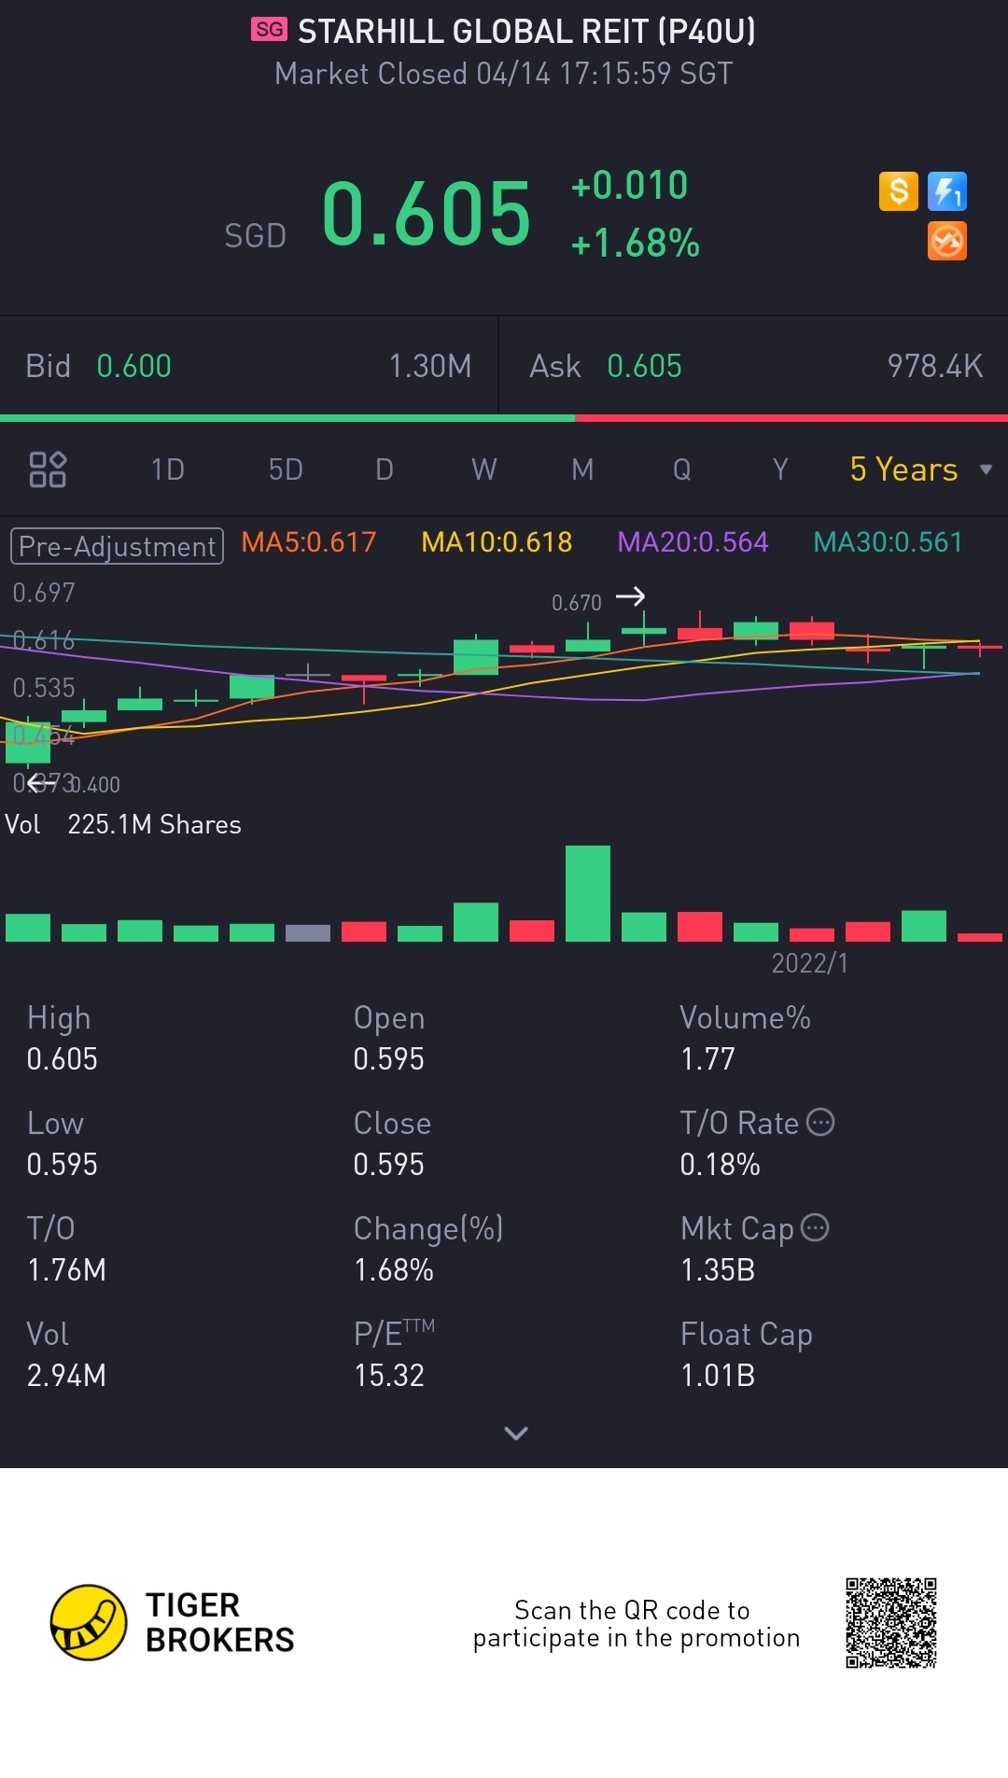Viewport: 1008px width, 1778px height.
Task: Tap the orange dollar sign icon
Action: (899, 192)
